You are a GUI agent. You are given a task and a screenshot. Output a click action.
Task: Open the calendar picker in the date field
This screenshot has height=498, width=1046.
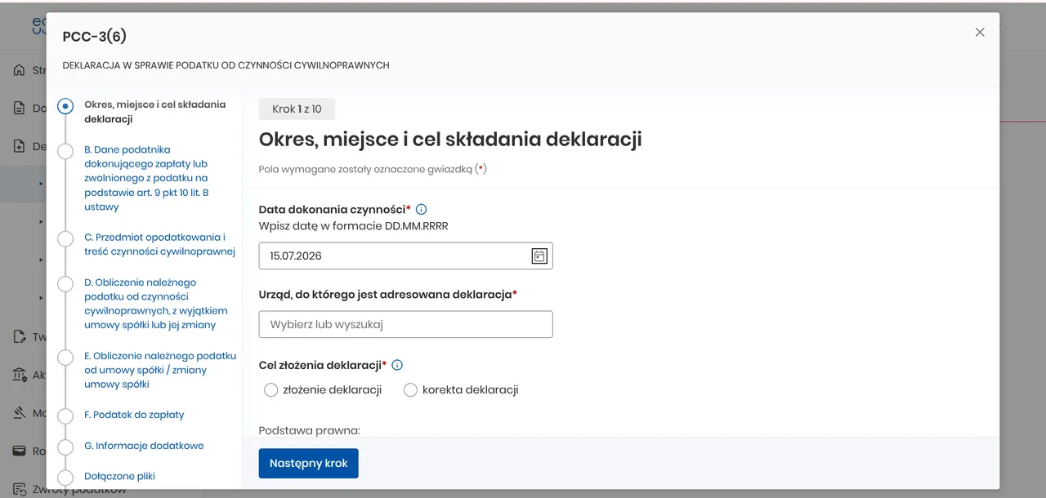click(539, 256)
